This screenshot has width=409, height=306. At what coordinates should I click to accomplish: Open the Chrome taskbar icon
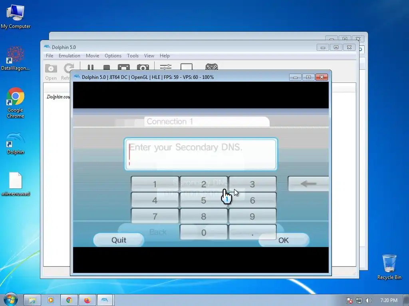click(x=69, y=300)
